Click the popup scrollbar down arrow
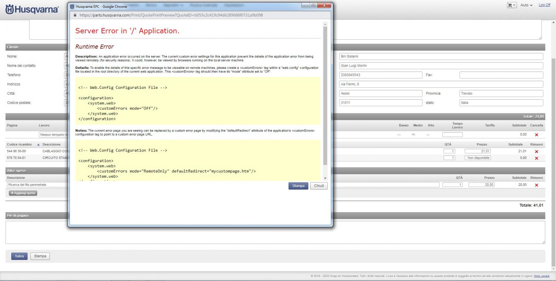Image resolution: width=556 pixels, height=281 pixels. coord(325,178)
